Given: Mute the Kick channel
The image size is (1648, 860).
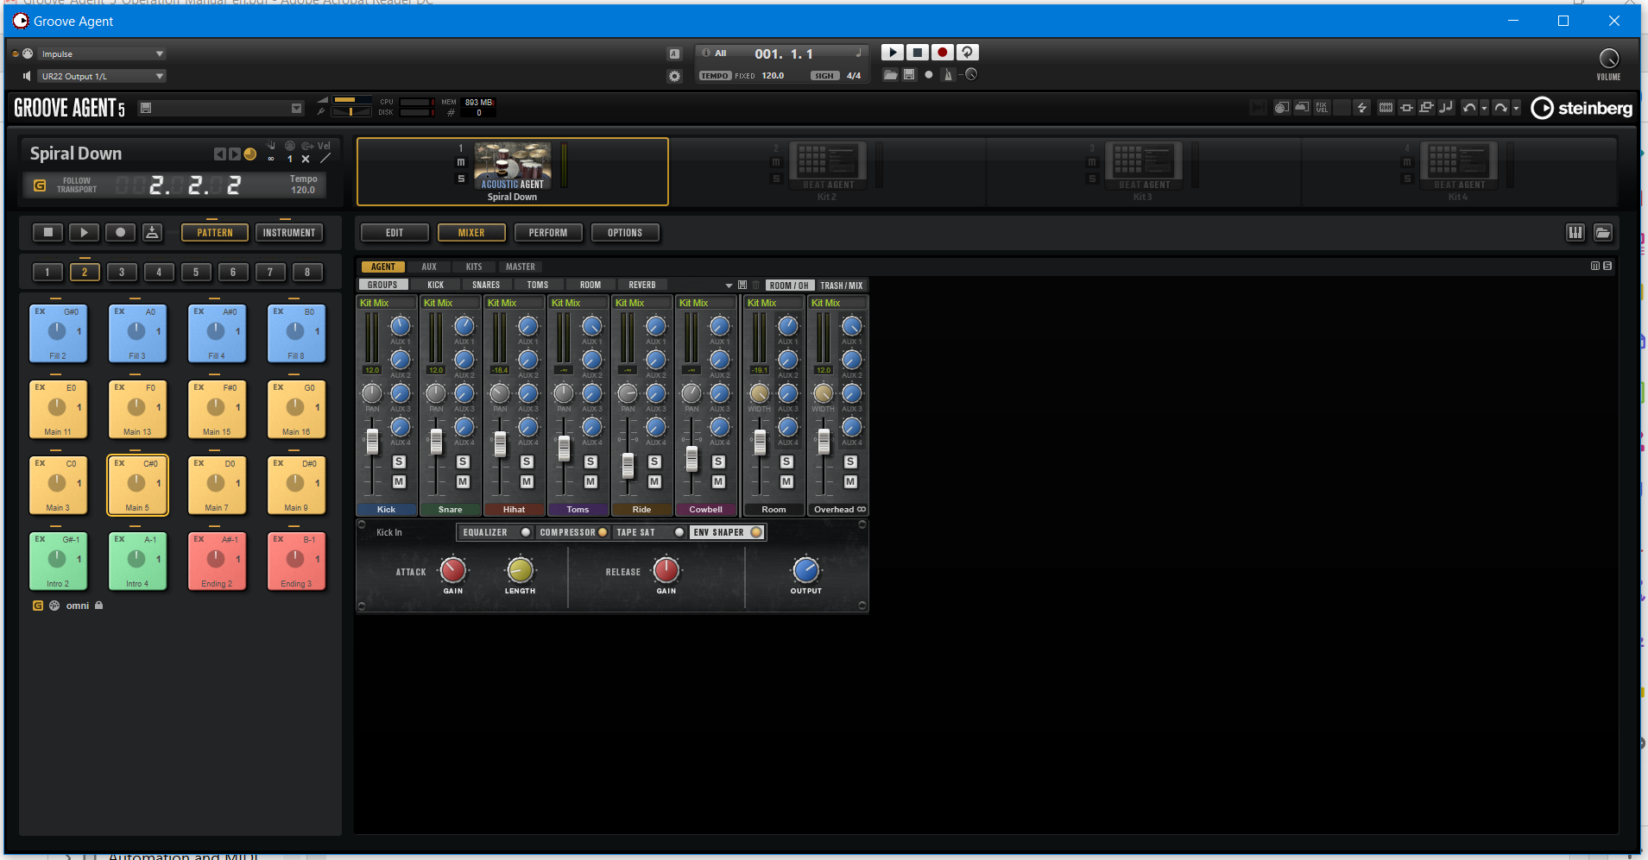Looking at the screenshot, I should click(399, 482).
